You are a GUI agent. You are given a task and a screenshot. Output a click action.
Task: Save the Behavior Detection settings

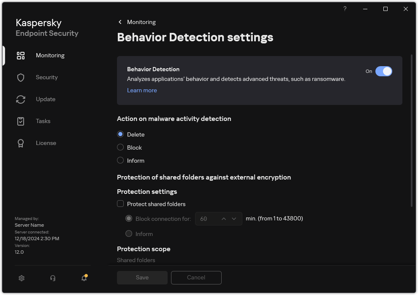coord(142,277)
